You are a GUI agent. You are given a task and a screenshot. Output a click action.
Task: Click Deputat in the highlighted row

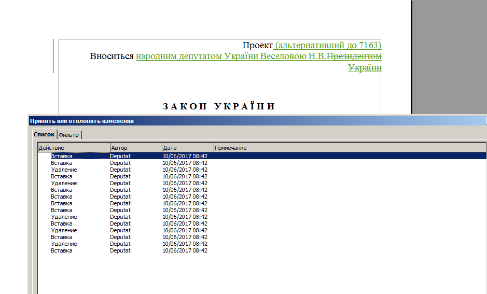[120, 156]
